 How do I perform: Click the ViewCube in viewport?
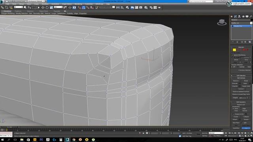222,22
